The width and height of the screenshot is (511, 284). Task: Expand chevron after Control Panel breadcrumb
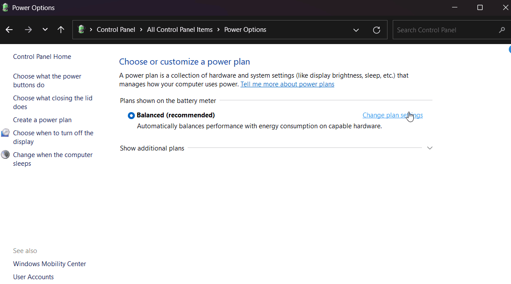141,30
